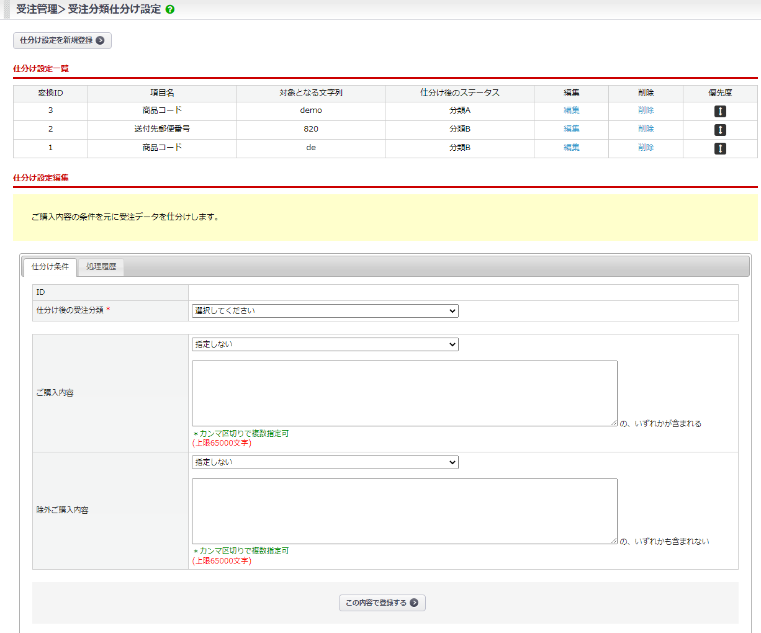Click 編集 link for demo row

pyautogui.click(x=571, y=110)
